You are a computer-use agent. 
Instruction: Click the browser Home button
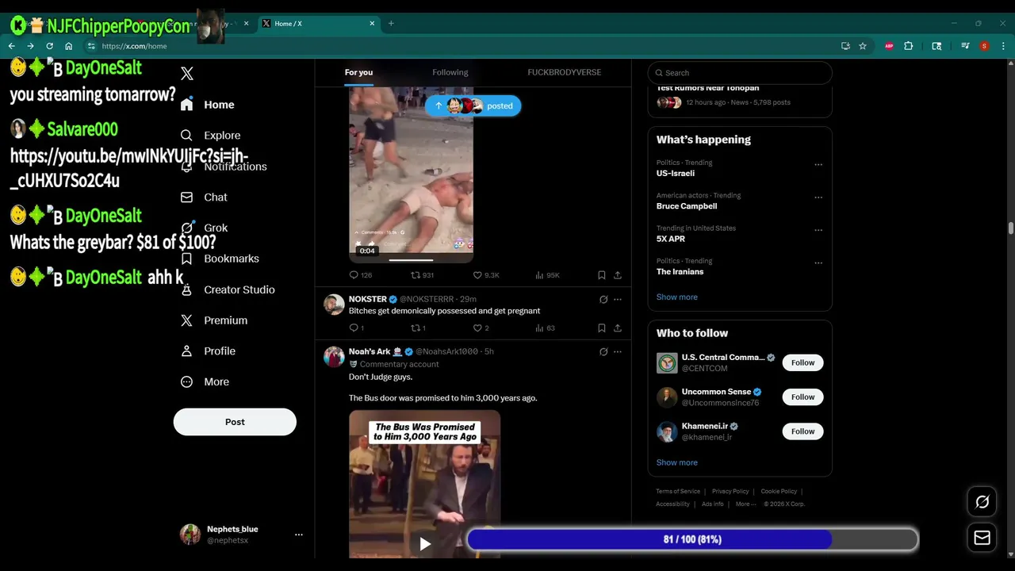coord(68,46)
